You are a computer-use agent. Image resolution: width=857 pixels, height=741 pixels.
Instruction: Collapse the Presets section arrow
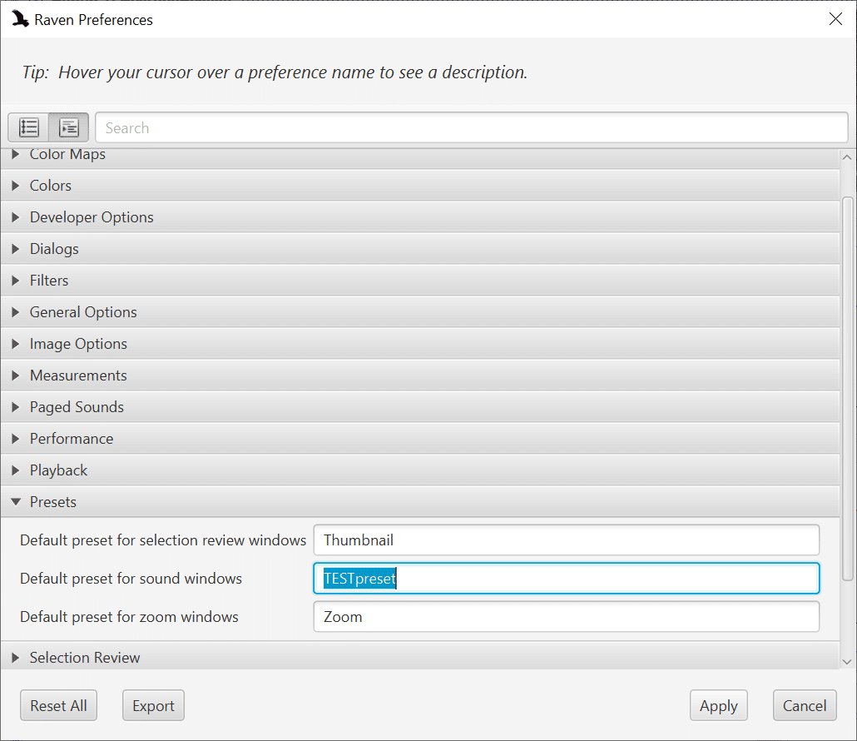[16, 502]
